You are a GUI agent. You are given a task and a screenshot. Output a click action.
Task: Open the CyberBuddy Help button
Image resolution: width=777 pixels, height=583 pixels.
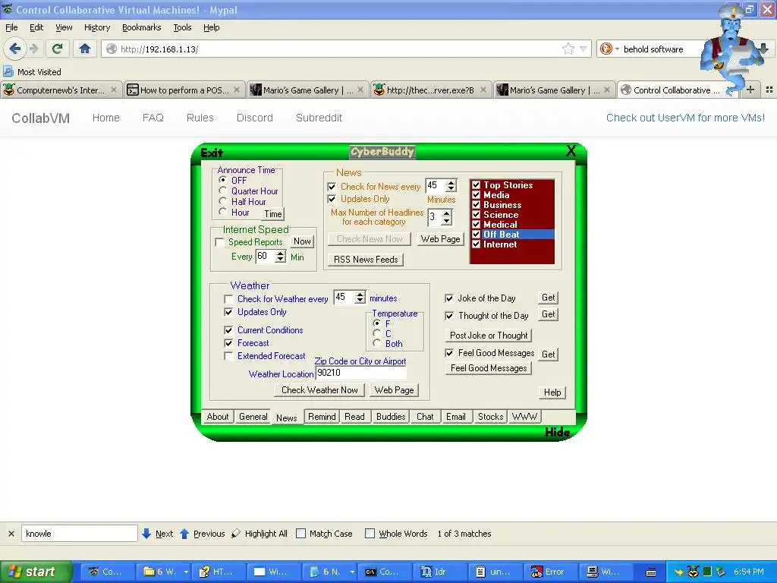click(x=552, y=392)
